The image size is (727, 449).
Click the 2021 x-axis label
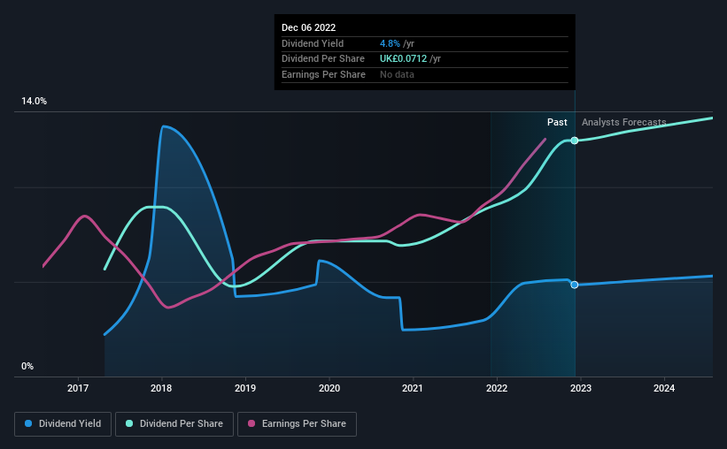413,388
